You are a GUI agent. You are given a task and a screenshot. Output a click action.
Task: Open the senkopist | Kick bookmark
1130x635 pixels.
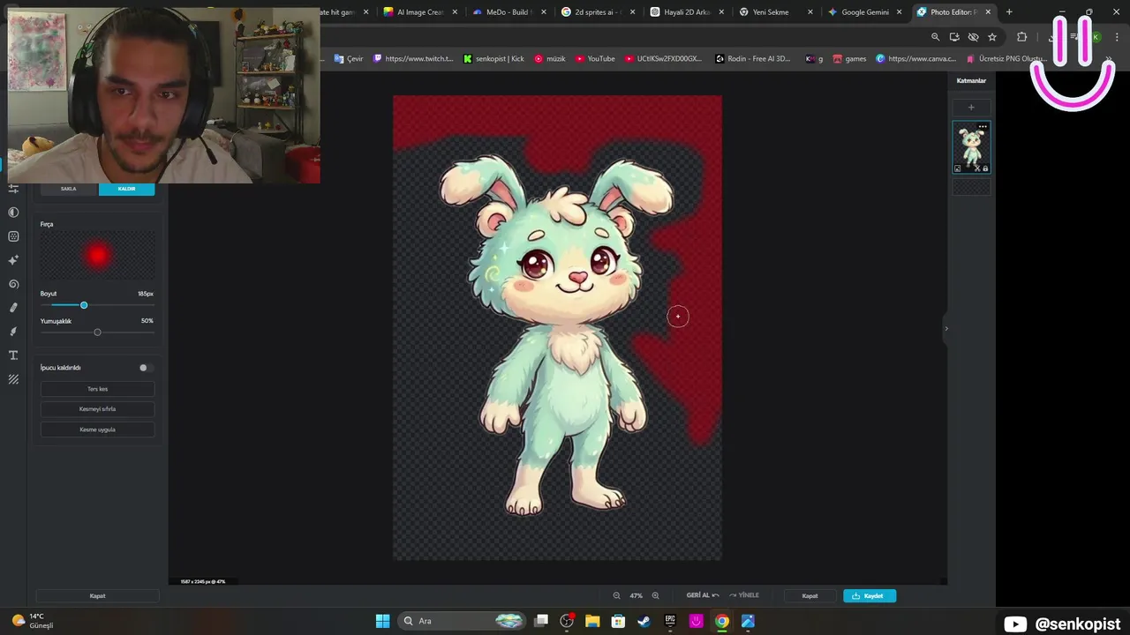[x=493, y=59]
